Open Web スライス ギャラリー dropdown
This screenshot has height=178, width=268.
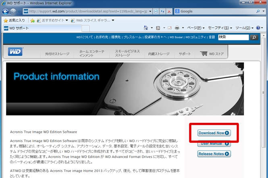pyautogui.click(x=92, y=20)
